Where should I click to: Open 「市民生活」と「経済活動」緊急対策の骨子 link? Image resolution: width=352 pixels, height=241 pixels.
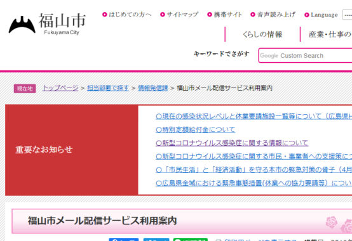(254, 169)
